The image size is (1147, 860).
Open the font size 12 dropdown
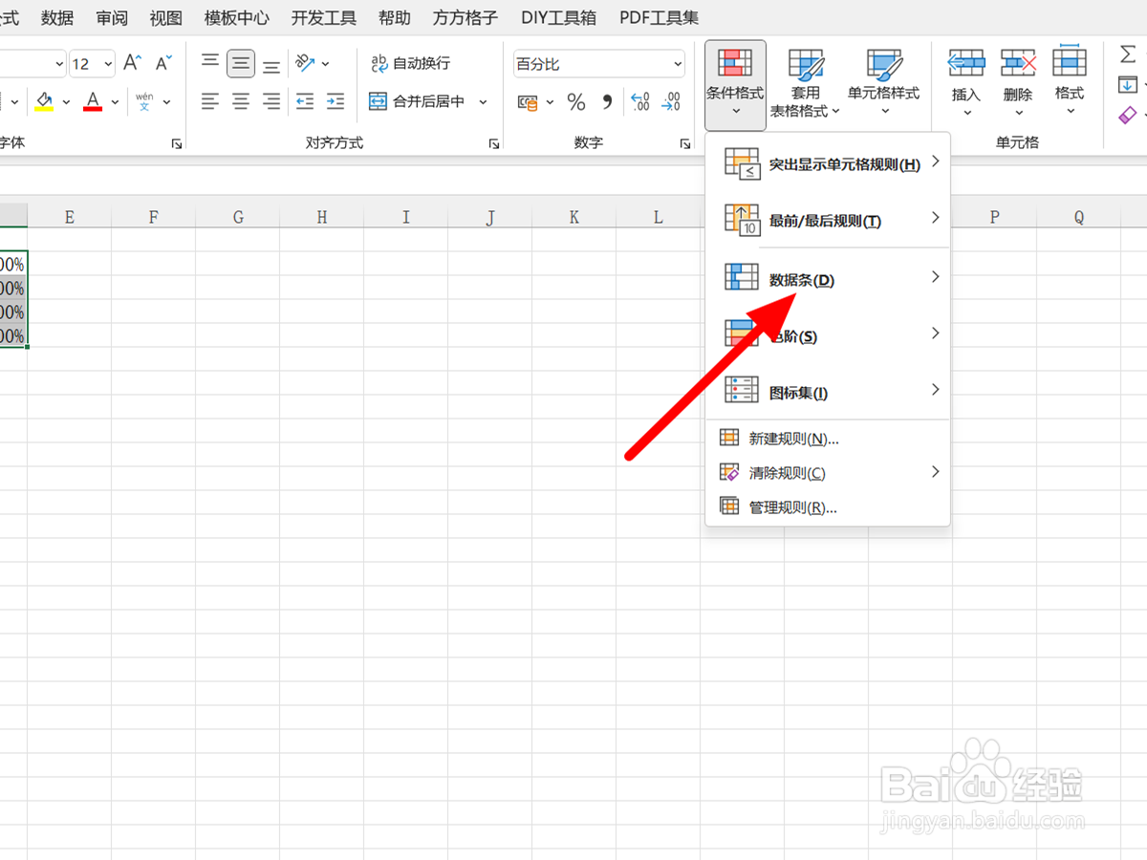107,64
